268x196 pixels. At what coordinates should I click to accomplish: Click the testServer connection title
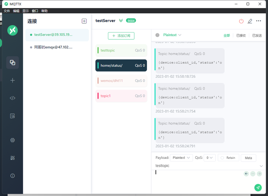point(105,21)
